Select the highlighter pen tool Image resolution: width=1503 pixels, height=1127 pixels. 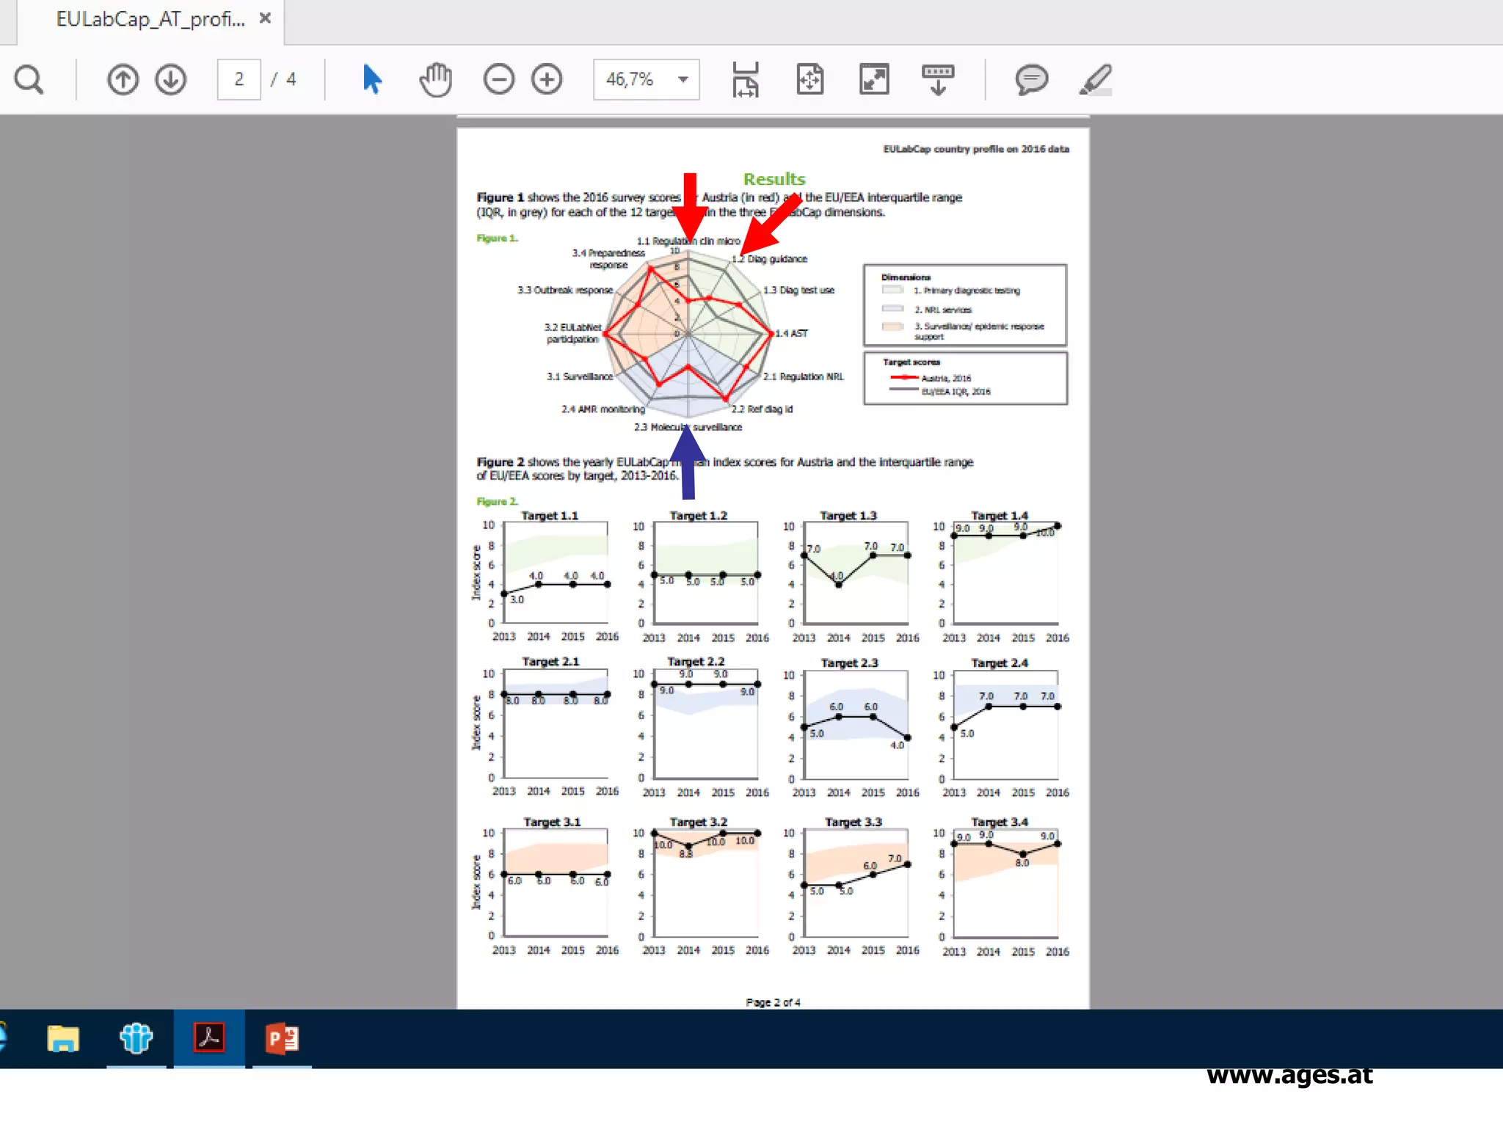coord(1096,79)
